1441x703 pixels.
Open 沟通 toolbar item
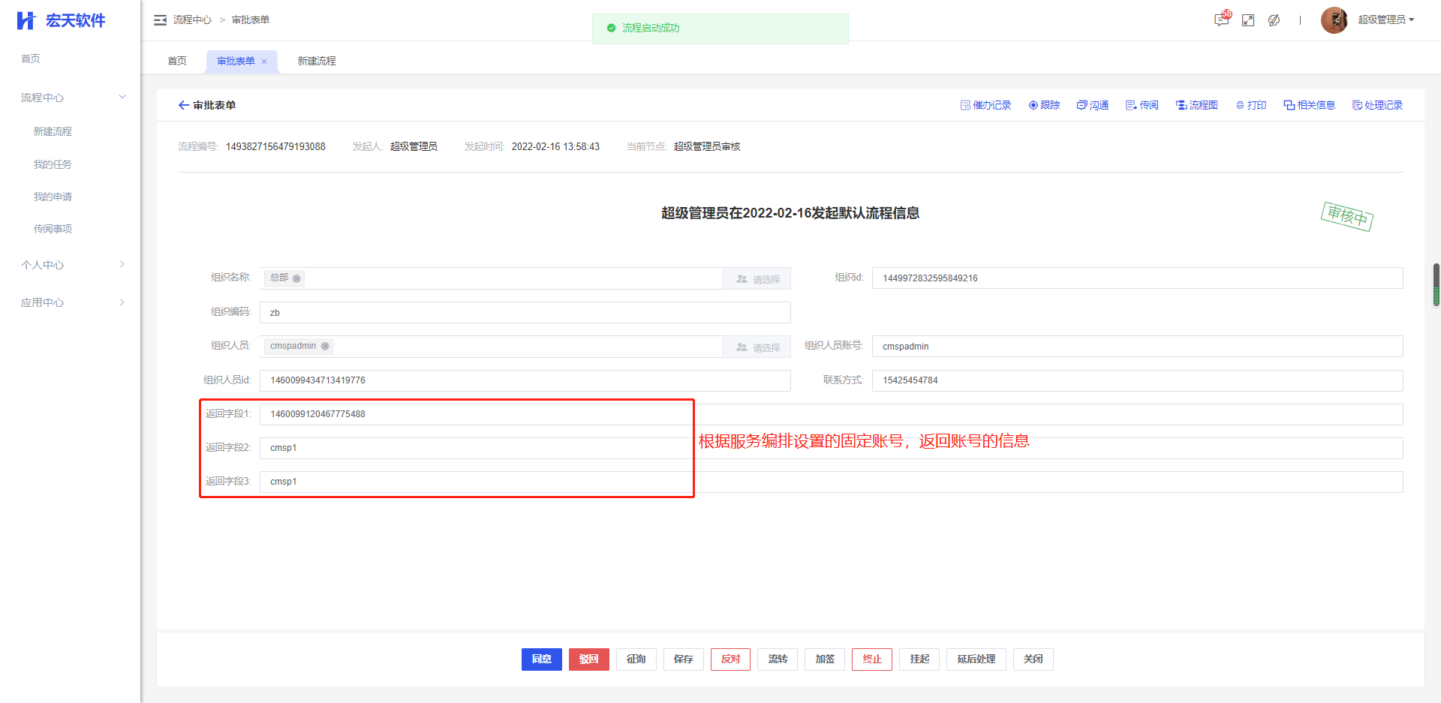pos(1093,105)
